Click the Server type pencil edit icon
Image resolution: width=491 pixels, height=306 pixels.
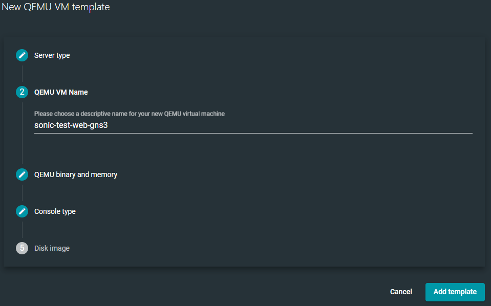point(22,55)
